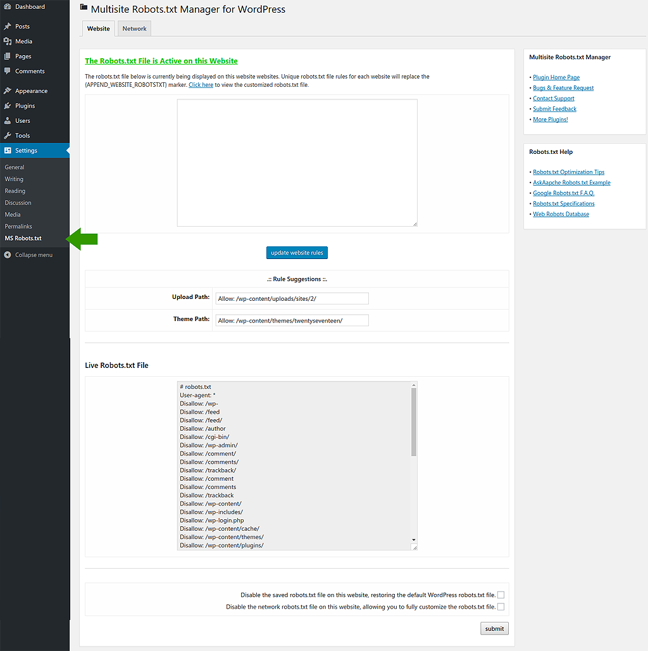Screen dimensions: 648x651
Task: Click the 'Disallow: /wp-admin/' line
Action: pyautogui.click(x=209, y=445)
